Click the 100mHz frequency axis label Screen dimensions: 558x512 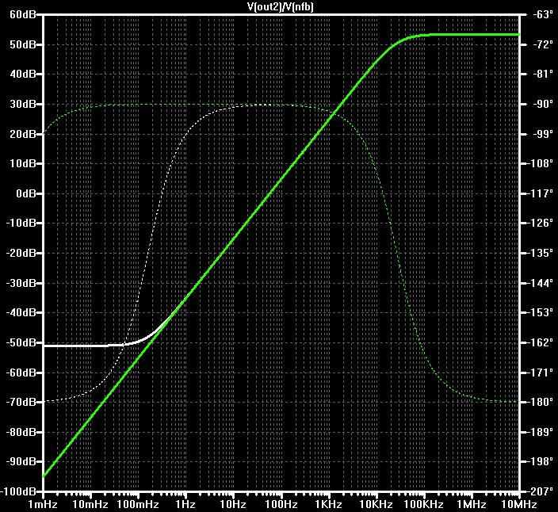pyautogui.click(x=139, y=504)
